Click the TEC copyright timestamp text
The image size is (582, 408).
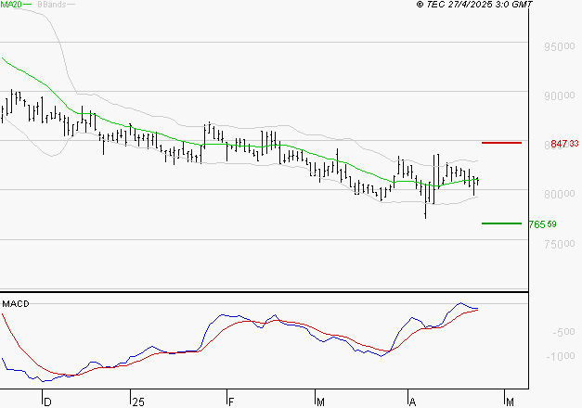[x=475, y=6]
